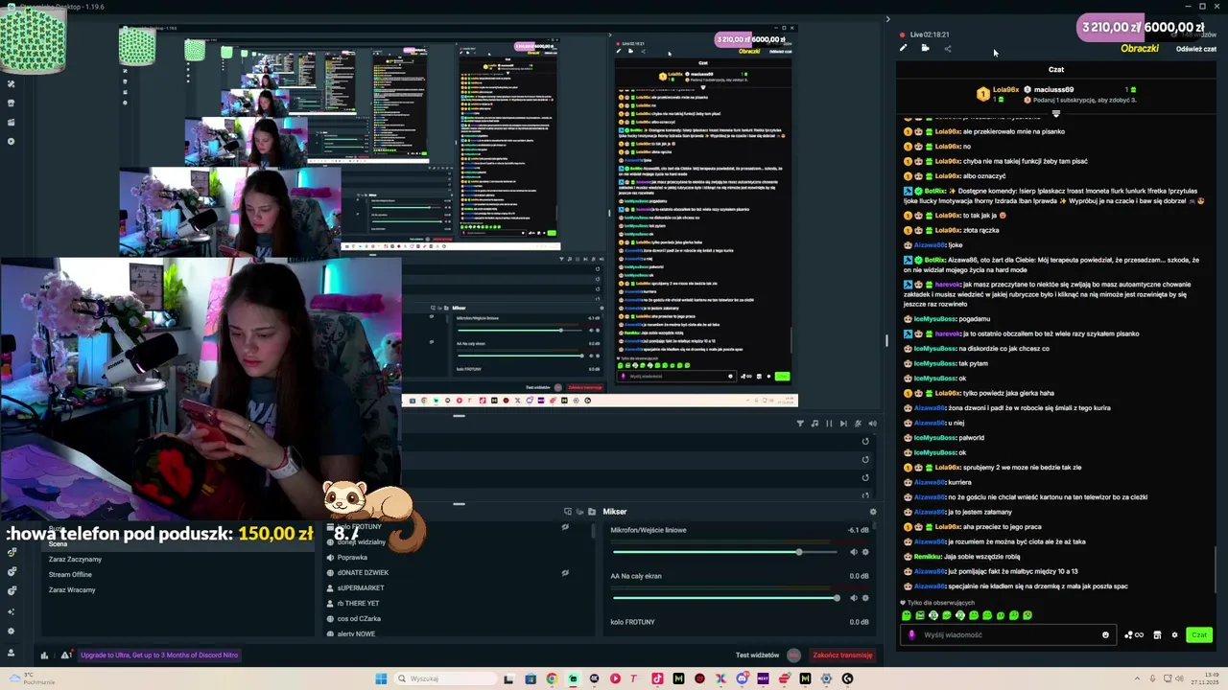
Task: Click the pause icon in toolbar
Action: [829, 424]
